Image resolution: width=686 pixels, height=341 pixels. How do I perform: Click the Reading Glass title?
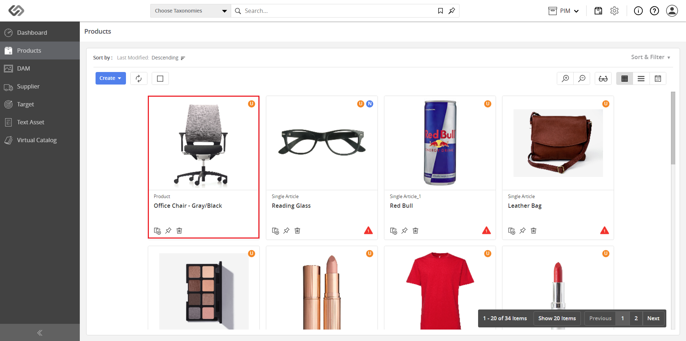[x=291, y=206]
